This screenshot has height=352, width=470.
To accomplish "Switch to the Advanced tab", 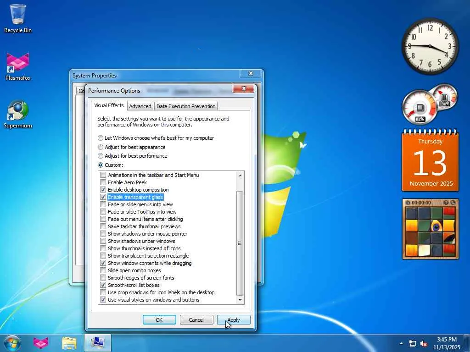I will click(x=140, y=106).
